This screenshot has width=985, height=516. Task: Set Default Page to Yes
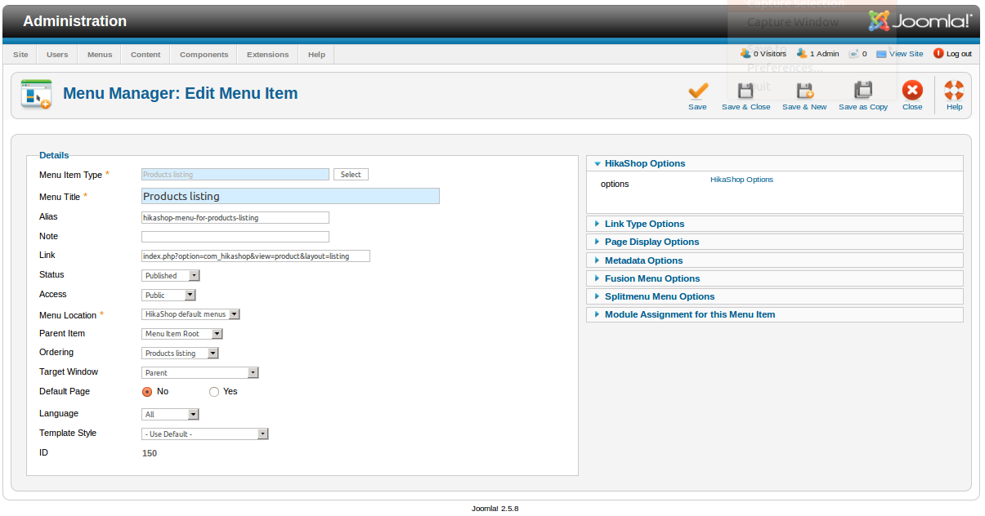[214, 392]
